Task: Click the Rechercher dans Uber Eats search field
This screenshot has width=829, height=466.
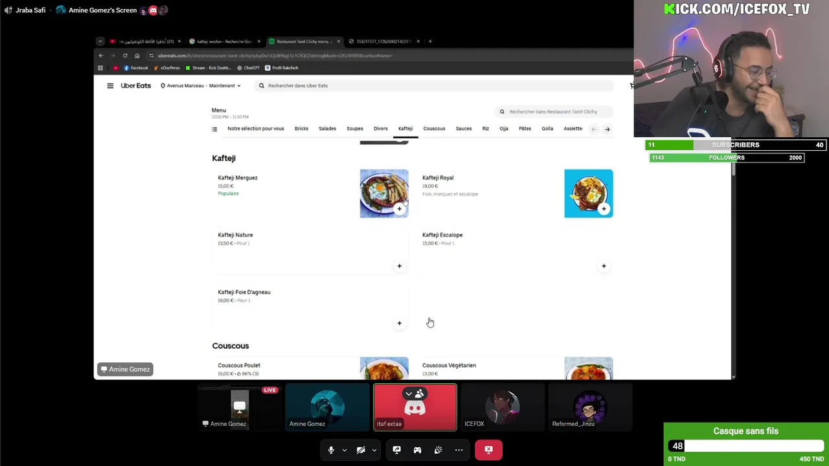Action: (434, 85)
